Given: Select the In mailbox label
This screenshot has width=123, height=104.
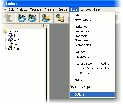Looking at the screenshot, I should [15, 36].
